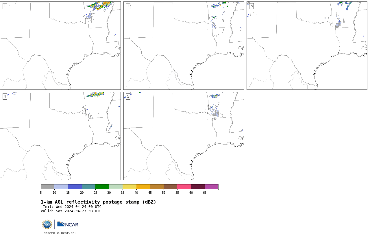Click the panel number 3 label
Screen dimensions: 370x236
(x=251, y=6)
